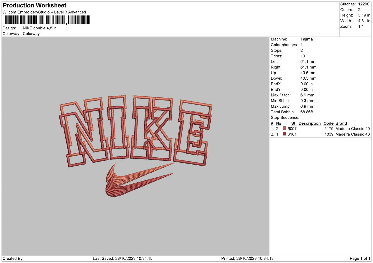The width and height of the screenshot is (373, 263).
Task: Click the Stops label
Action: pos(276,50)
